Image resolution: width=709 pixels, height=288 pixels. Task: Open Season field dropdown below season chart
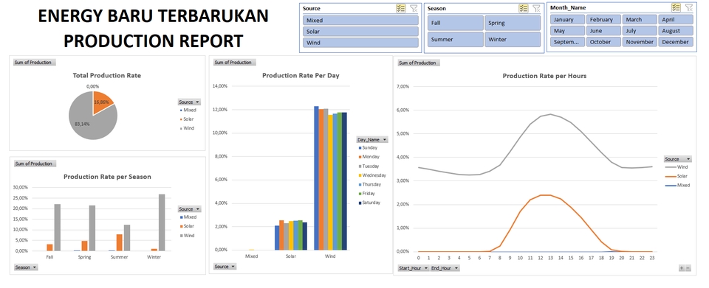(x=26, y=267)
